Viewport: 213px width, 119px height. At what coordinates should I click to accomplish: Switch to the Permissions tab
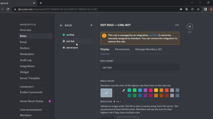click(122, 49)
